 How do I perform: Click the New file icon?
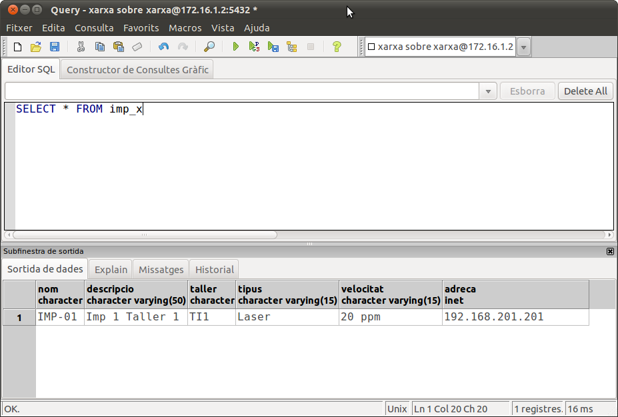(18, 47)
